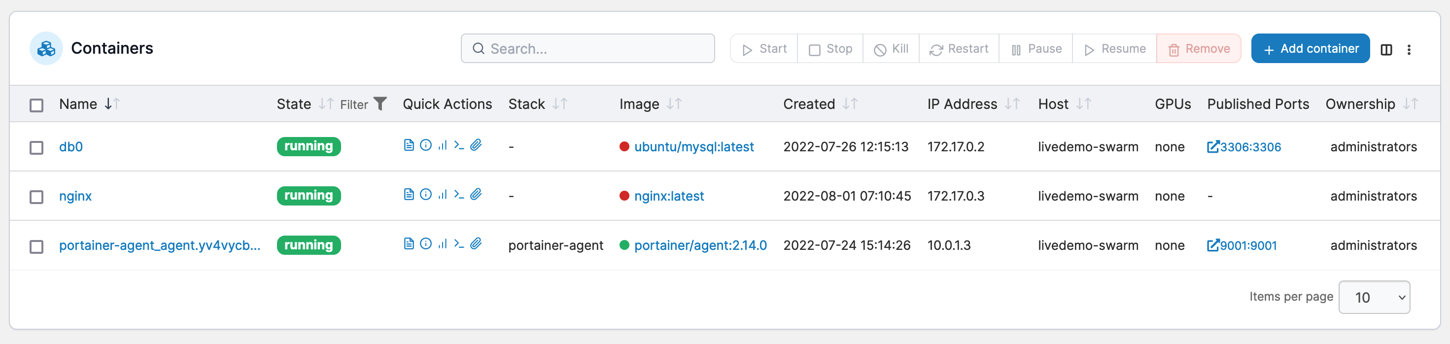
Task: Open the 3306:3306 published port link
Action: [1244, 147]
